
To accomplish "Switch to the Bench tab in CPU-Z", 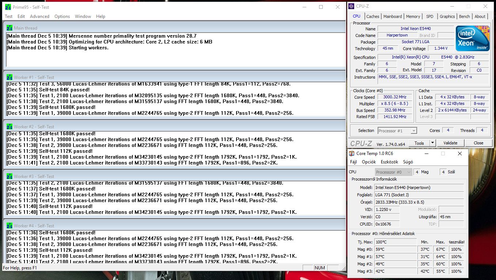I will point(464,16).
